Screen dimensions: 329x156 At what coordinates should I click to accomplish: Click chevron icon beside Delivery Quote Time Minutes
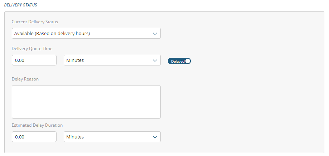tap(155, 60)
